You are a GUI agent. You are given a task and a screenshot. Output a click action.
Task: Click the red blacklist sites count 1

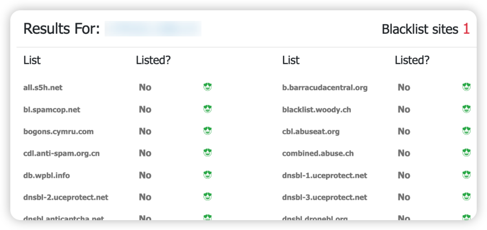coord(466,29)
